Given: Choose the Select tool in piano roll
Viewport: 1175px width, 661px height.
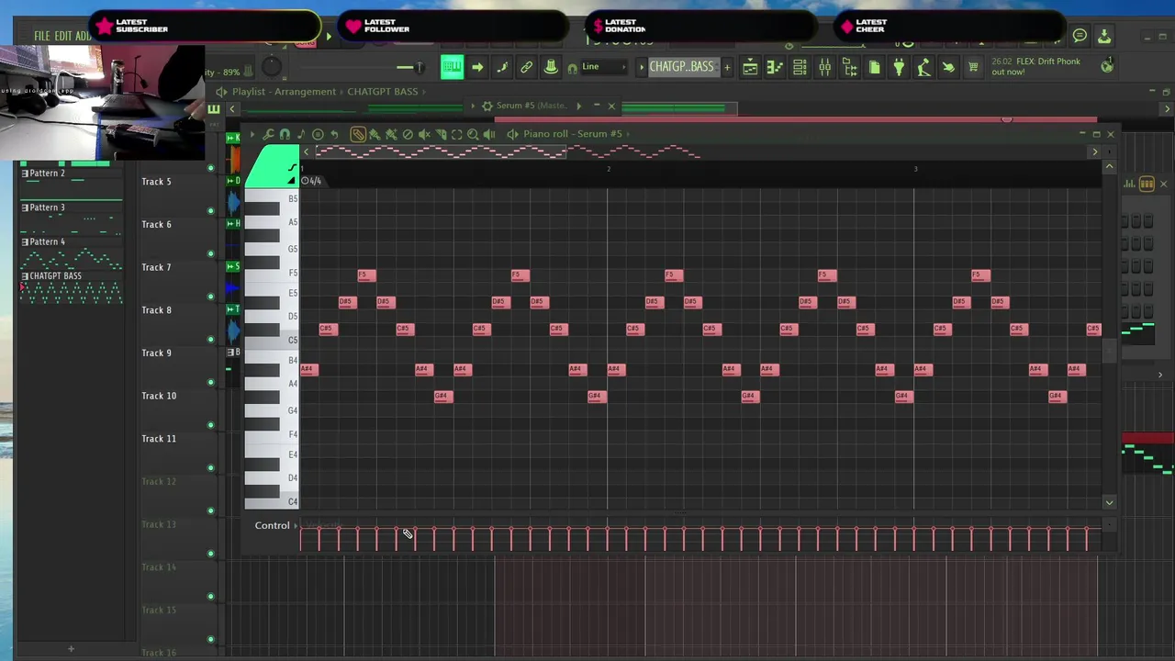Looking at the screenshot, I should (456, 134).
